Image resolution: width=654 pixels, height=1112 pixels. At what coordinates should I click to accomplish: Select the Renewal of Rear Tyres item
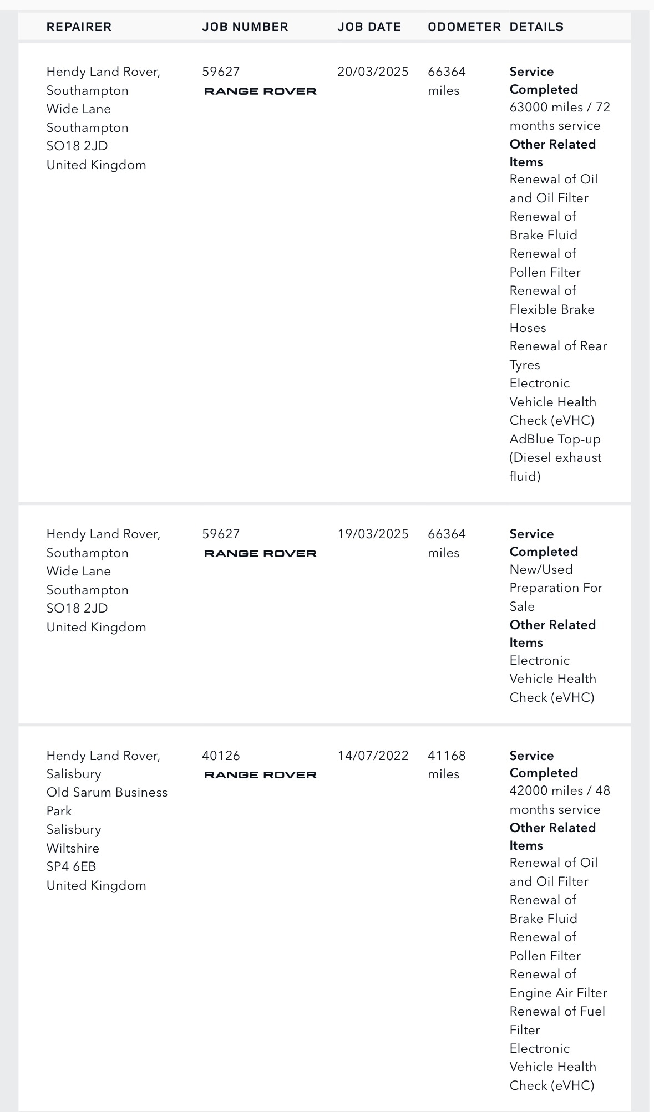click(557, 355)
